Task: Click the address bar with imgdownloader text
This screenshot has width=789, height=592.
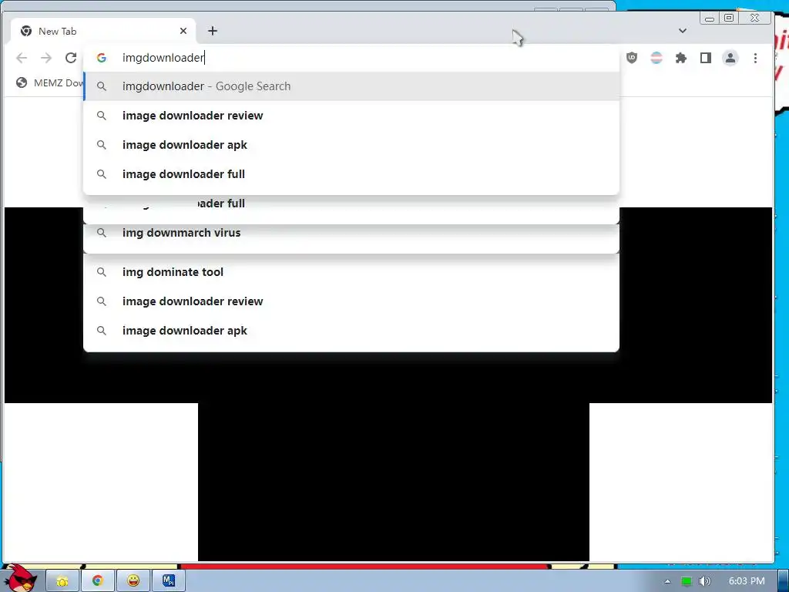Action: tap(352, 58)
